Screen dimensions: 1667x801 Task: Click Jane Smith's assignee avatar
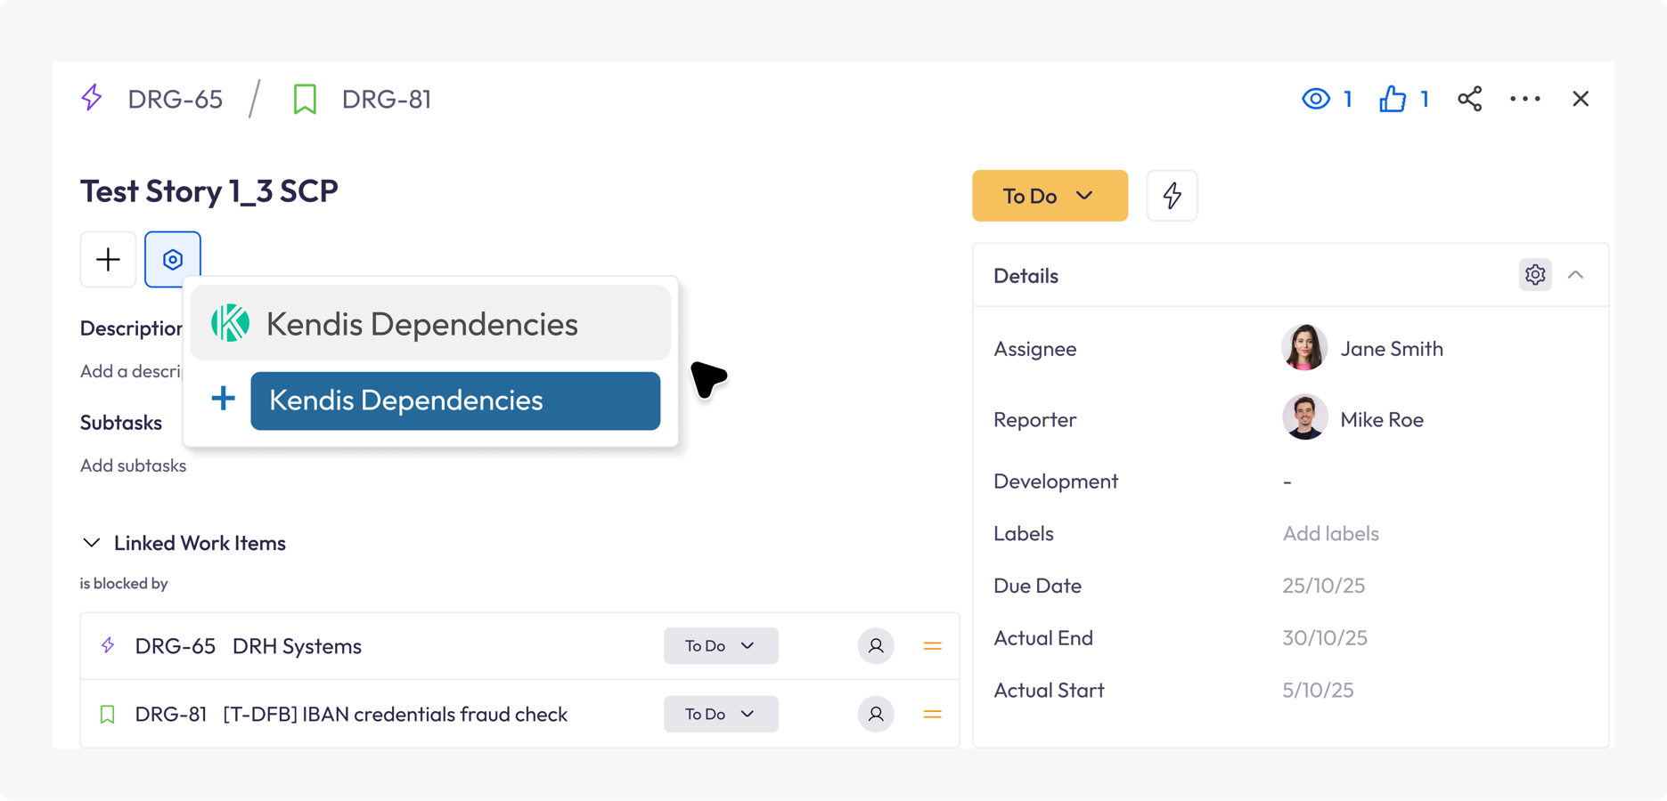[x=1303, y=347]
